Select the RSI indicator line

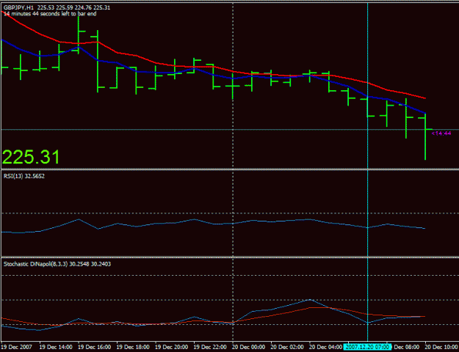[214, 224]
